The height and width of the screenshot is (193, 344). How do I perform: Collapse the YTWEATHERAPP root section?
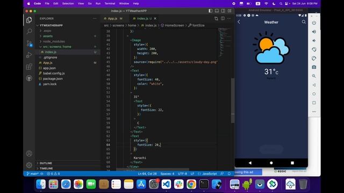click(51, 25)
